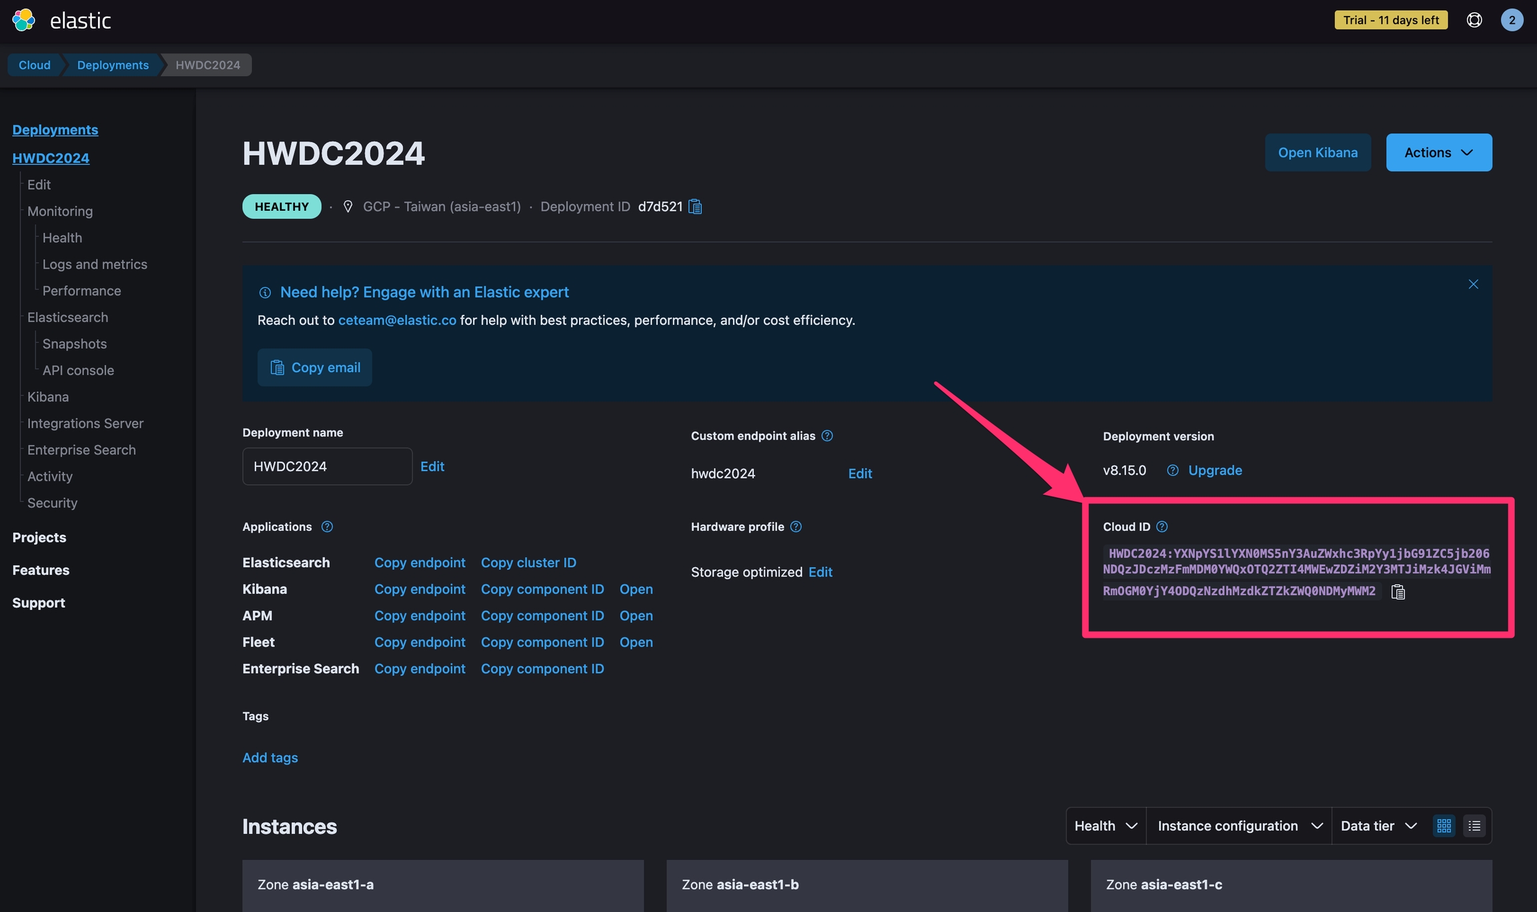Click Open Kibana button
Screen dimensions: 1537x912
pos(1318,152)
